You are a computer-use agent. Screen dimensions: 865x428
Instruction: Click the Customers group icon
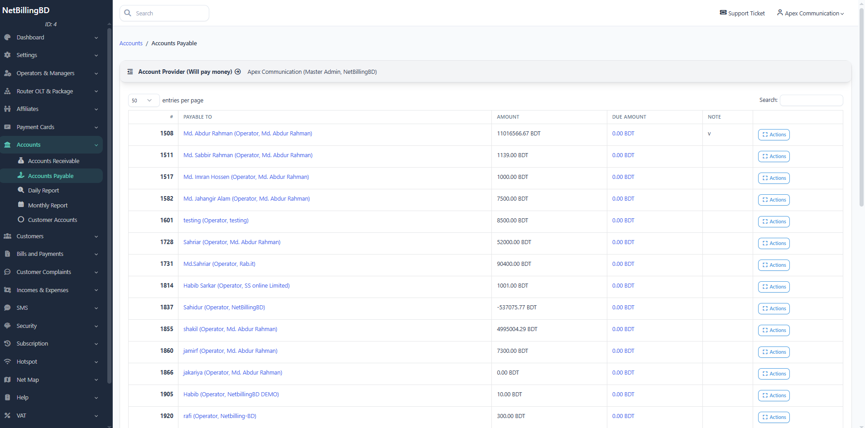[x=7, y=236]
